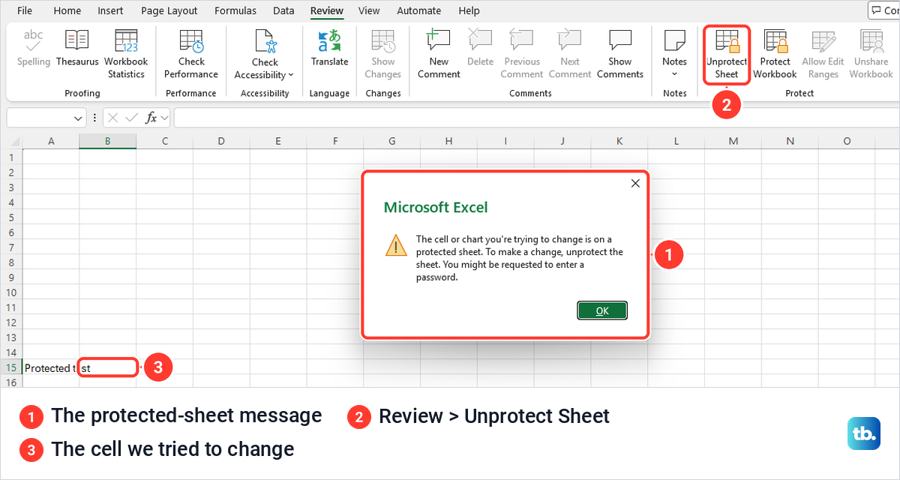Screen dimensions: 900x480
Task: Switch to the Page Layout tab
Action: coord(169,10)
